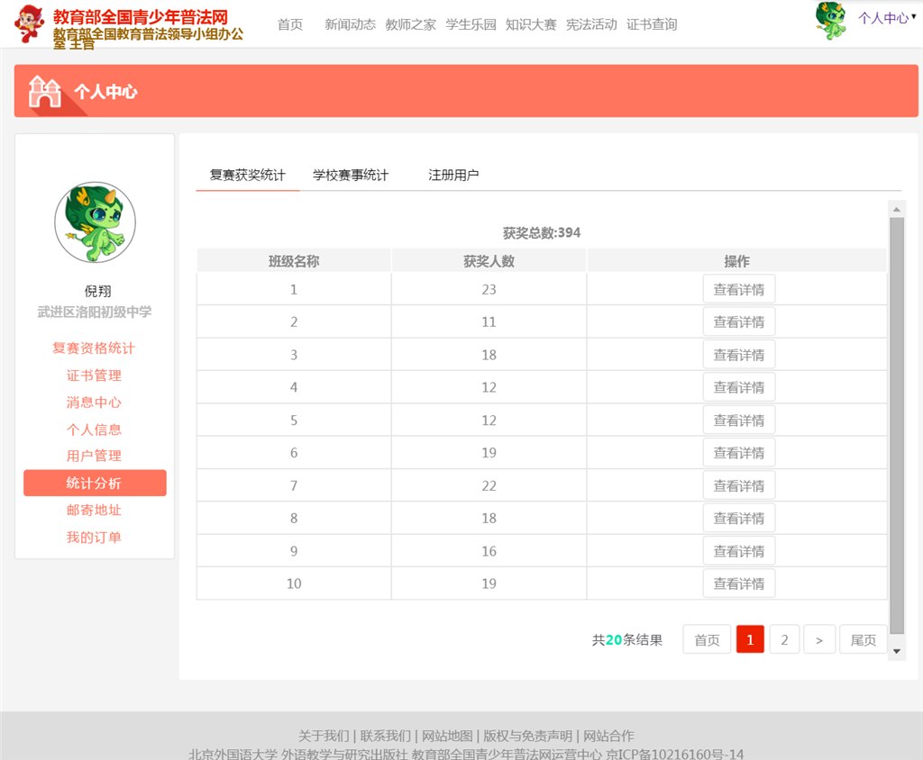Open 知识大赛 in top navigation

(531, 25)
